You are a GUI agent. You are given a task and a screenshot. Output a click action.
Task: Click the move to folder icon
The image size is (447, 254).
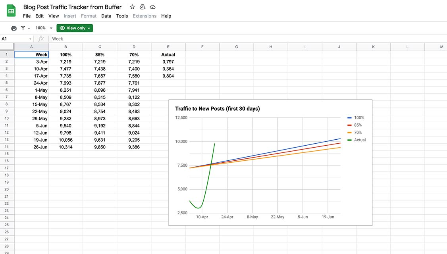tap(143, 7)
